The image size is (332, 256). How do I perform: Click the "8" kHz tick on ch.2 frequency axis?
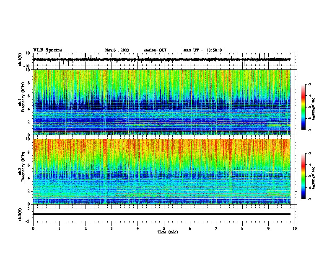point(29,152)
